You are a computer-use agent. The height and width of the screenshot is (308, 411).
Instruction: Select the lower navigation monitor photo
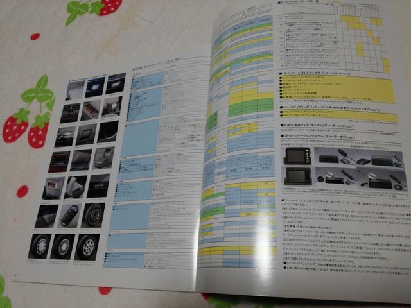pyautogui.click(x=298, y=176)
